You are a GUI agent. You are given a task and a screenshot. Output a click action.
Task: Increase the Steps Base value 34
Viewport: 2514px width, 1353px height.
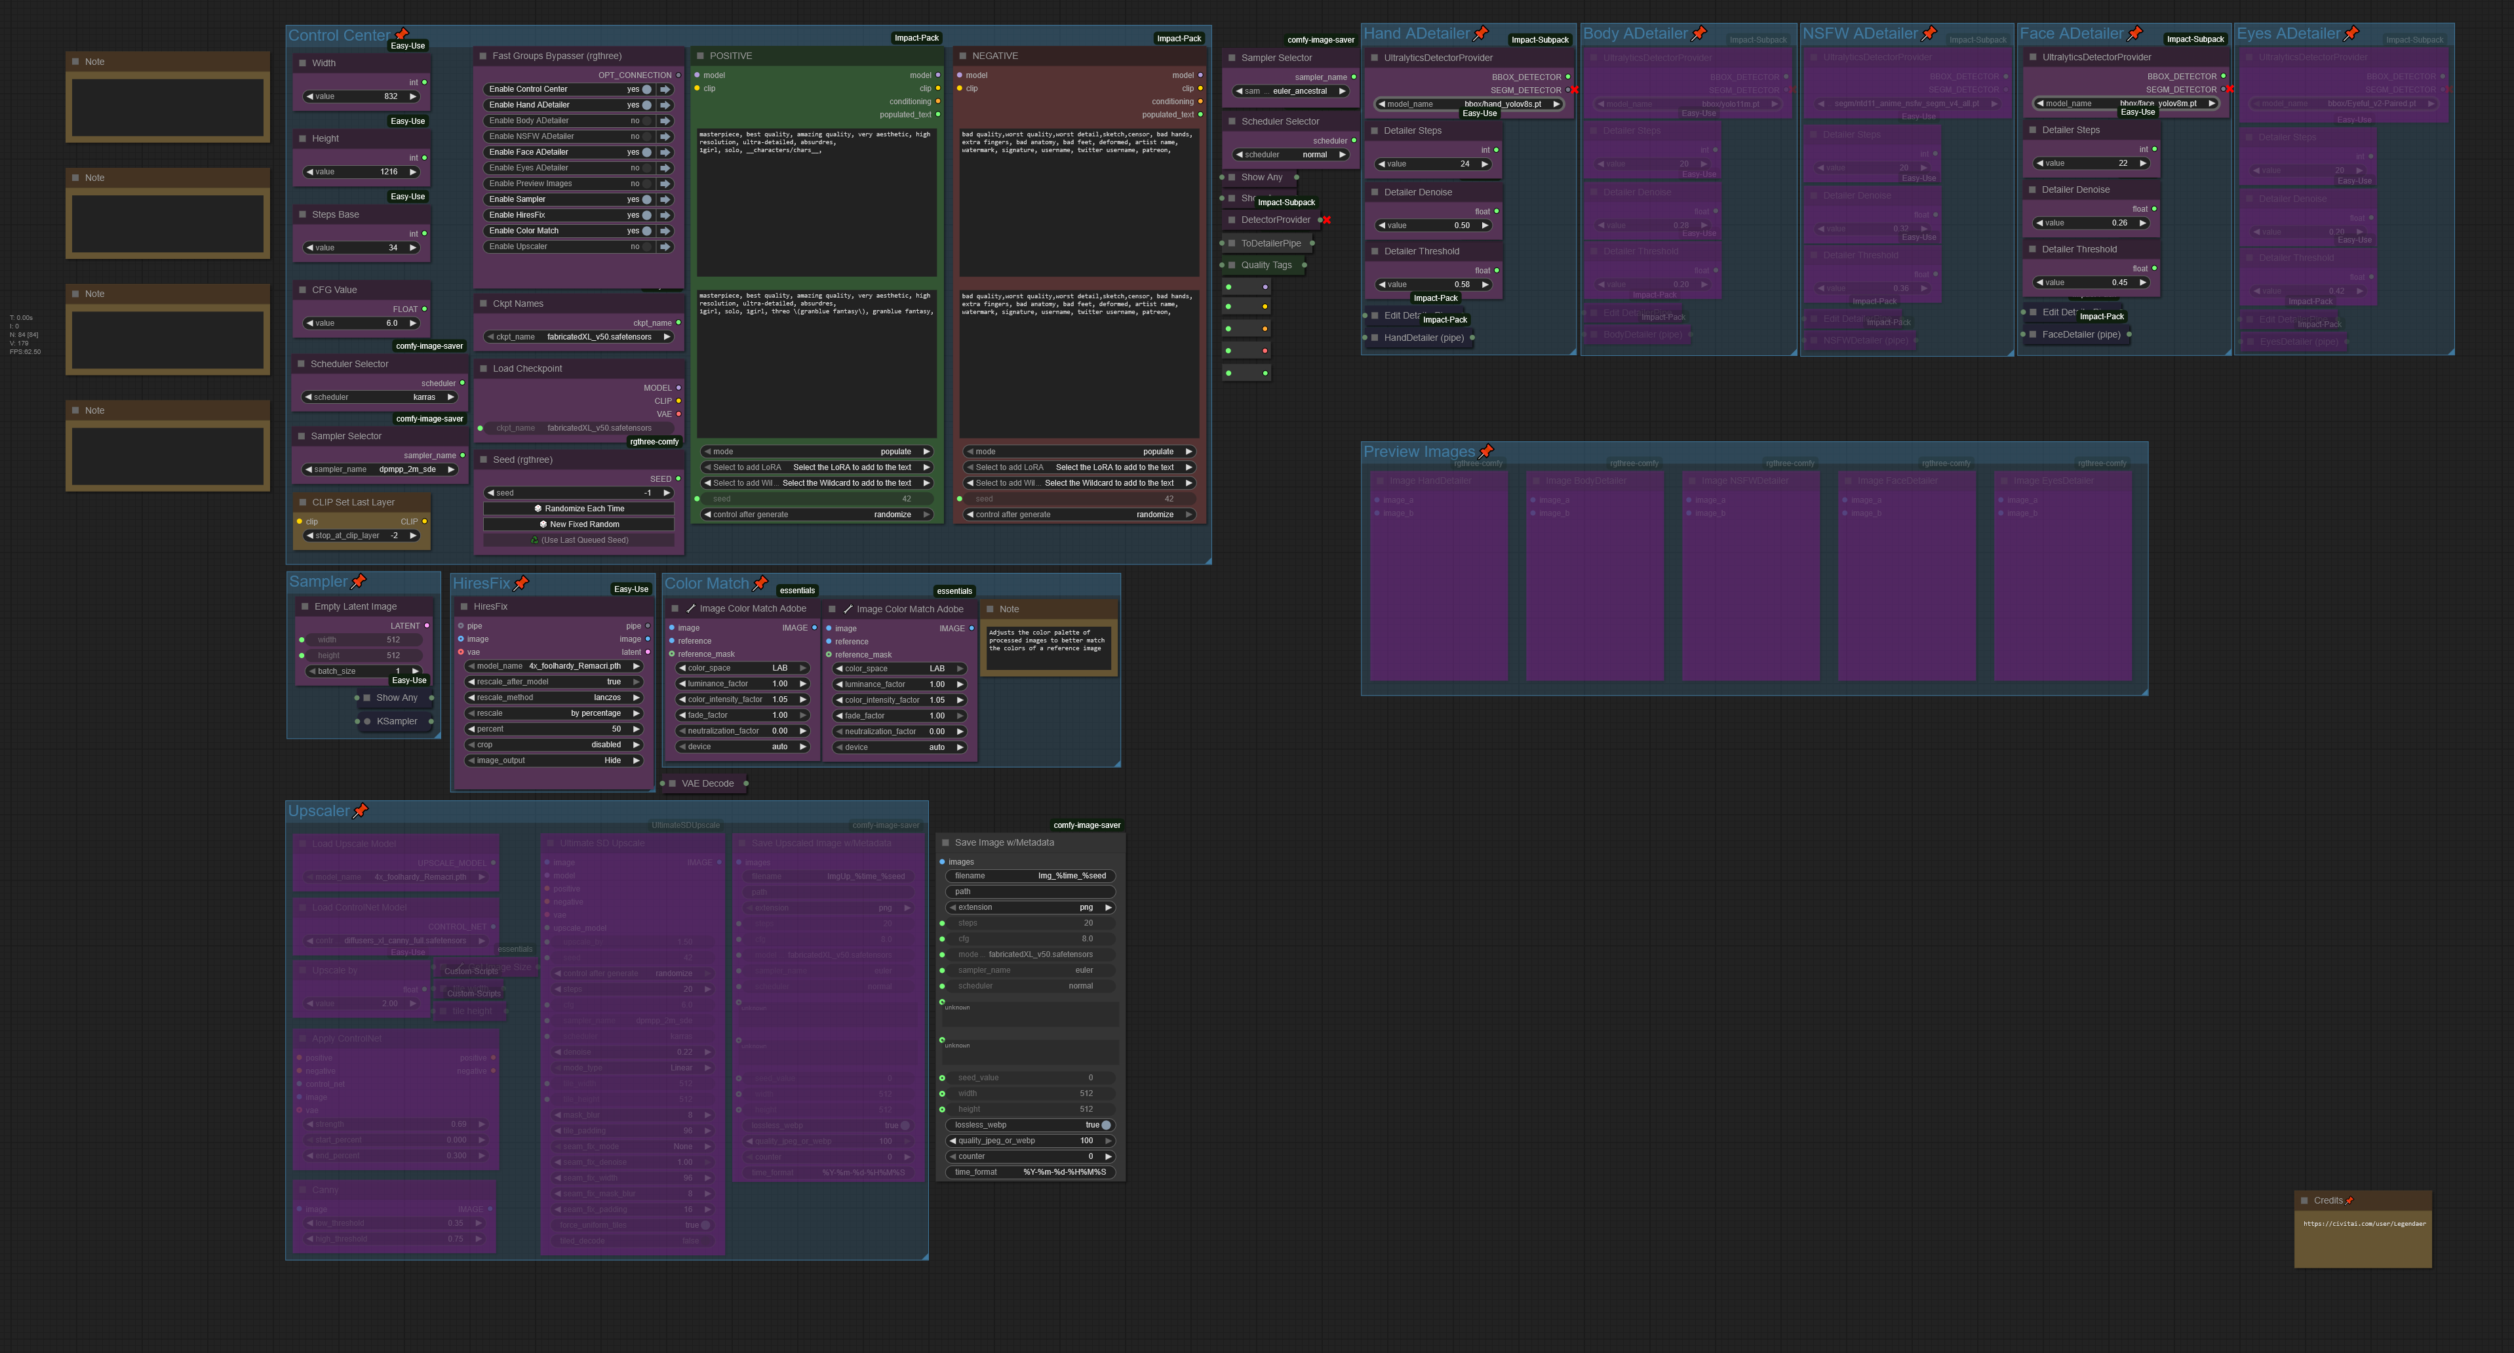coord(413,248)
